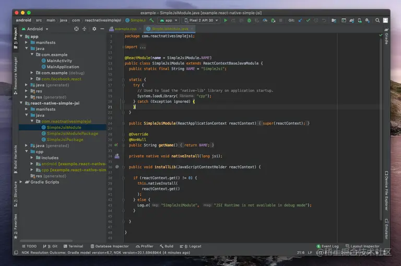
Task: Open the Event Log
Action: (327, 246)
